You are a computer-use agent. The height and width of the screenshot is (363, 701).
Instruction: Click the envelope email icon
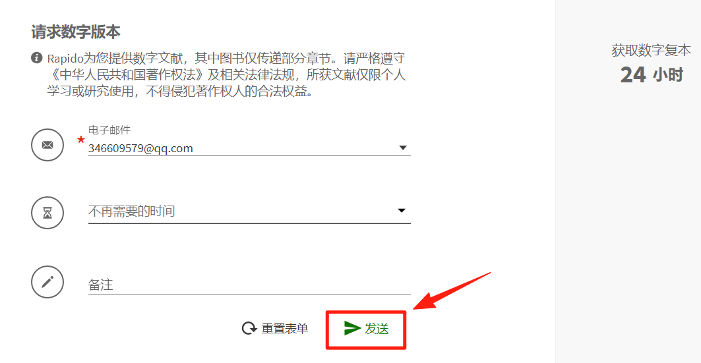pyautogui.click(x=47, y=145)
